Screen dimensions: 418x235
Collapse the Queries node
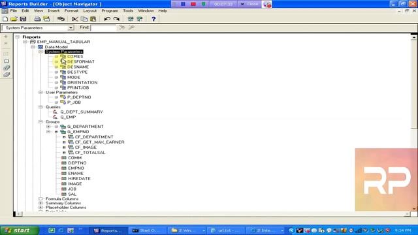(40, 107)
